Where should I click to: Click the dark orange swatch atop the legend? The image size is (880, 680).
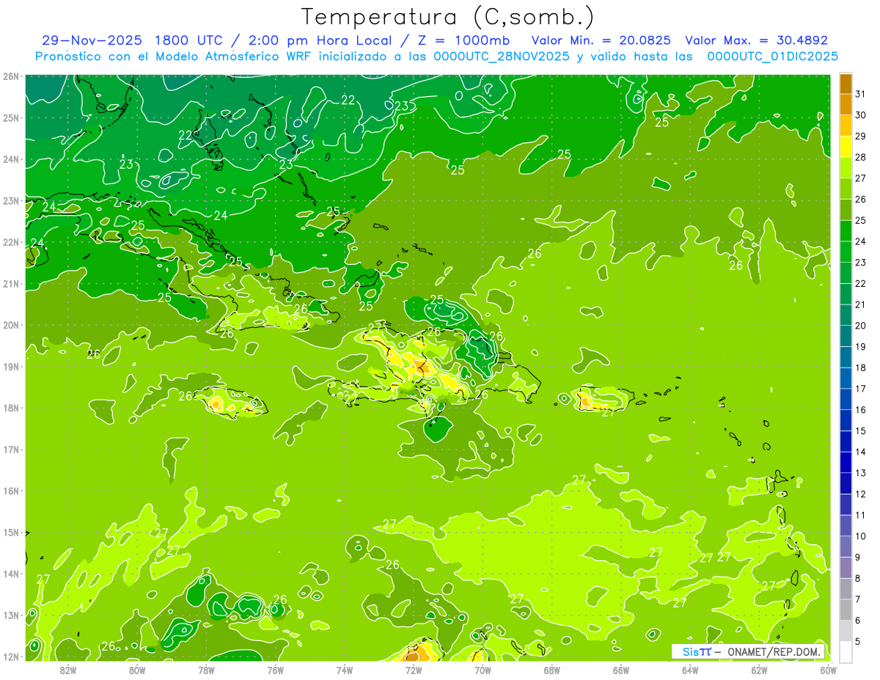846,84
